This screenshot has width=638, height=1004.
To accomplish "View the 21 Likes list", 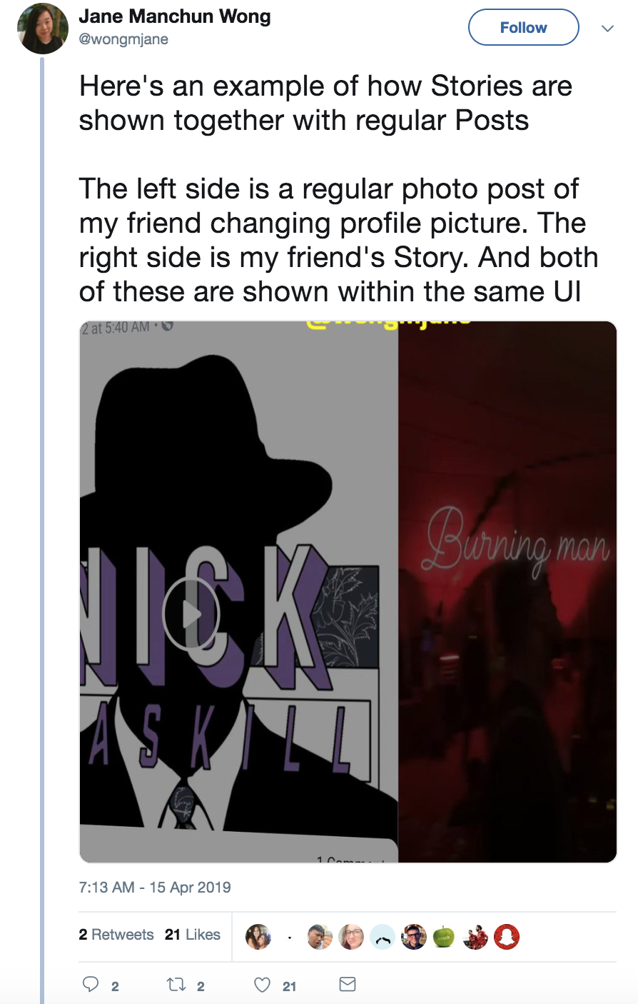I will coord(193,935).
